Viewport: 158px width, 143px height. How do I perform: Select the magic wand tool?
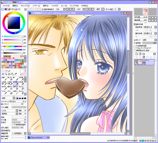(9, 71)
